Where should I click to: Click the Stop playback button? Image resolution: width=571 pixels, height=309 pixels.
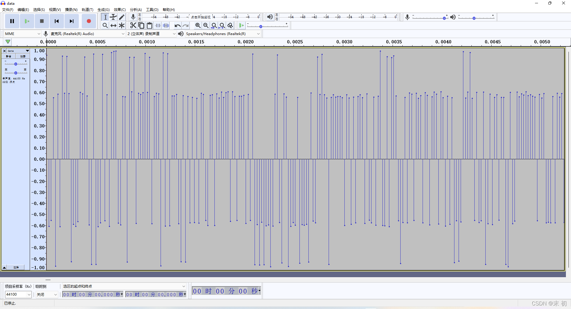click(x=42, y=21)
